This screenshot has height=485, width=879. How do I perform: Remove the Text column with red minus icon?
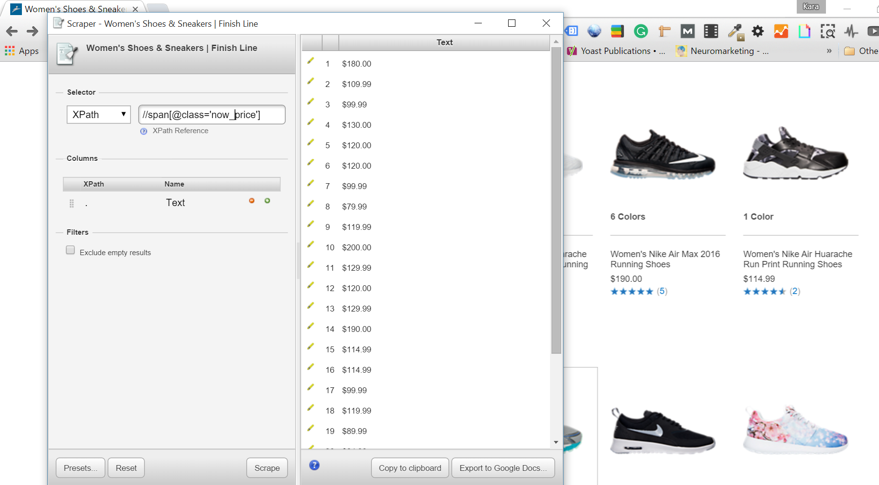pyautogui.click(x=252, y=201)
